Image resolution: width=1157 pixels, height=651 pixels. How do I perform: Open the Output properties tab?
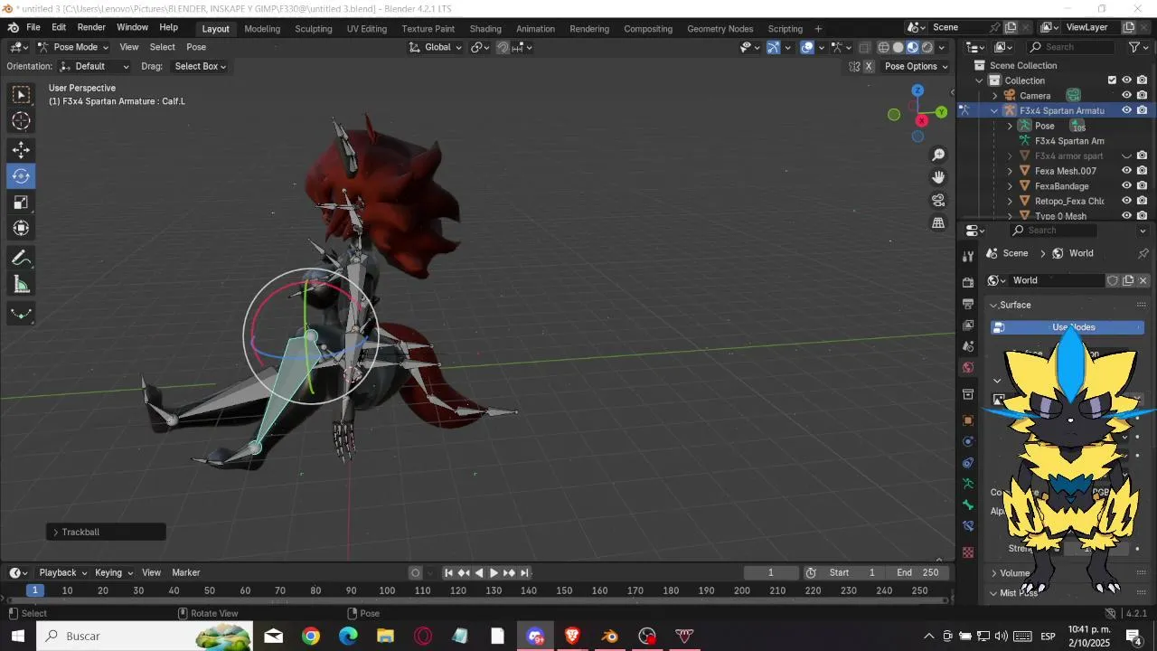coord(968,304)
